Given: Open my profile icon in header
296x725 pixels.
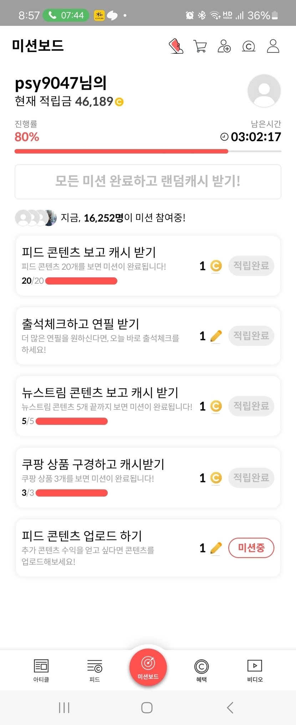Looking at the screenshot, I should tap(273, 46).
